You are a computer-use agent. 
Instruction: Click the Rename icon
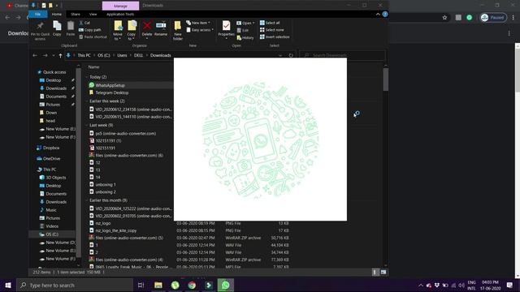coord(161,26)
